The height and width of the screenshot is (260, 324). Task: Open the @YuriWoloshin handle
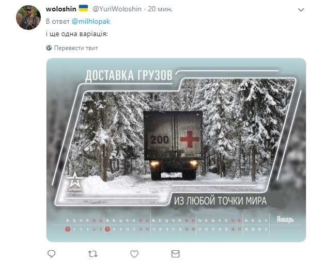(117, 9)
